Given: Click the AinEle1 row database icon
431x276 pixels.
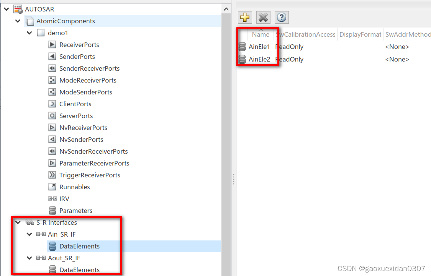Looking at the screenshot, I should (242, 47).
